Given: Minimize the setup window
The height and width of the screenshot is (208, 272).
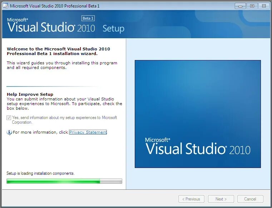Looking at the screenshot, I should click(240, 6).
